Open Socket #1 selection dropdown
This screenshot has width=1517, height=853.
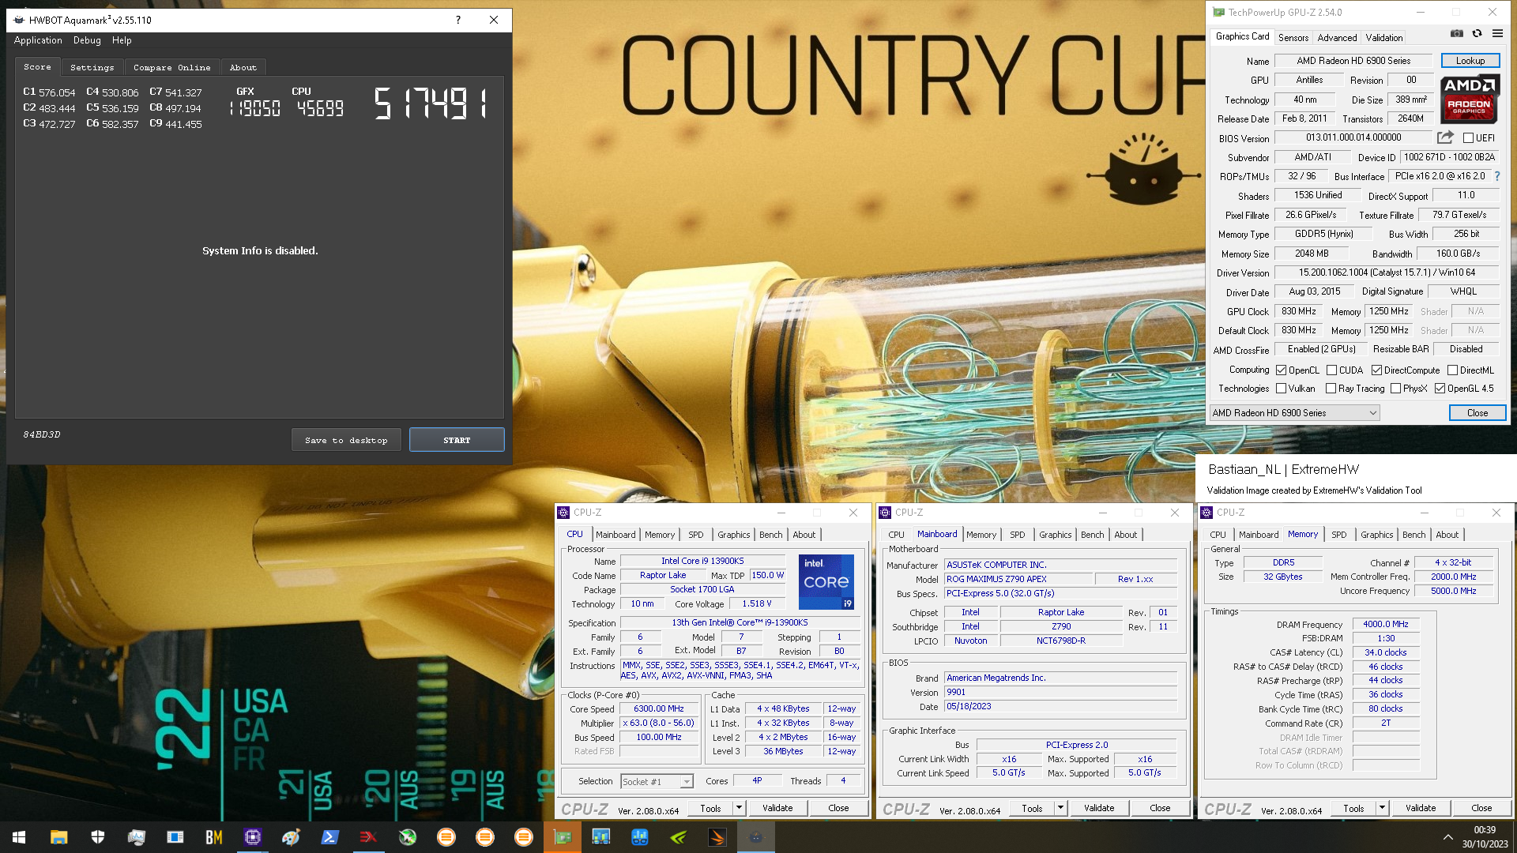(657, 782)
